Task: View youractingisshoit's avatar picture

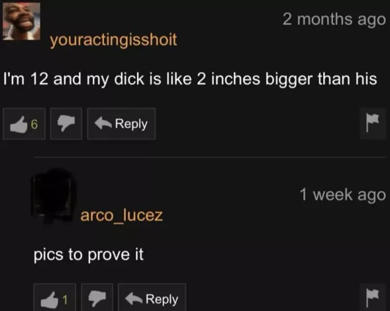Action: pos(21,21)
